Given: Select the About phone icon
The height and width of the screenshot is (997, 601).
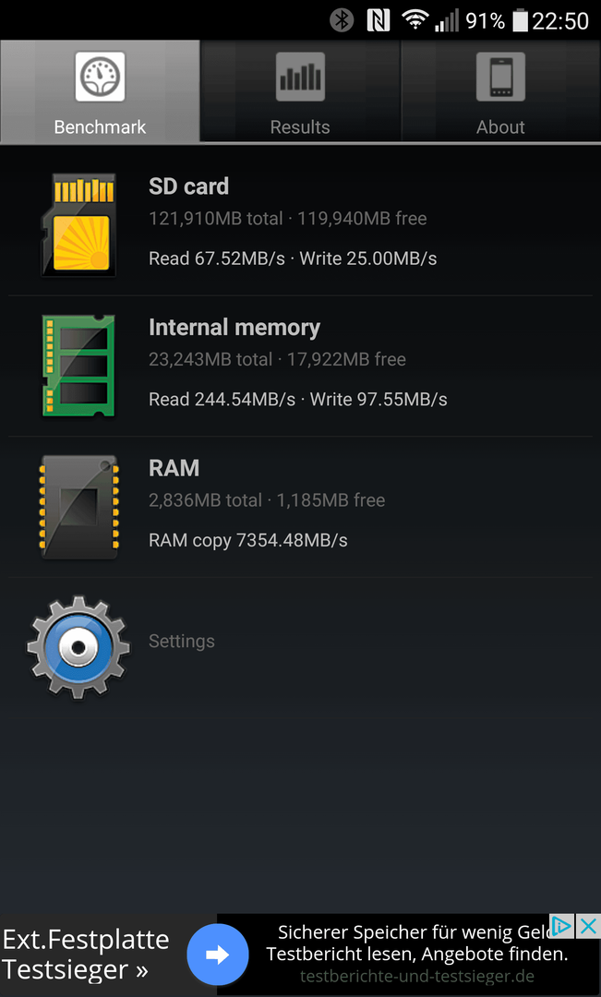Looking at the screenshot, I should [500, 77].
